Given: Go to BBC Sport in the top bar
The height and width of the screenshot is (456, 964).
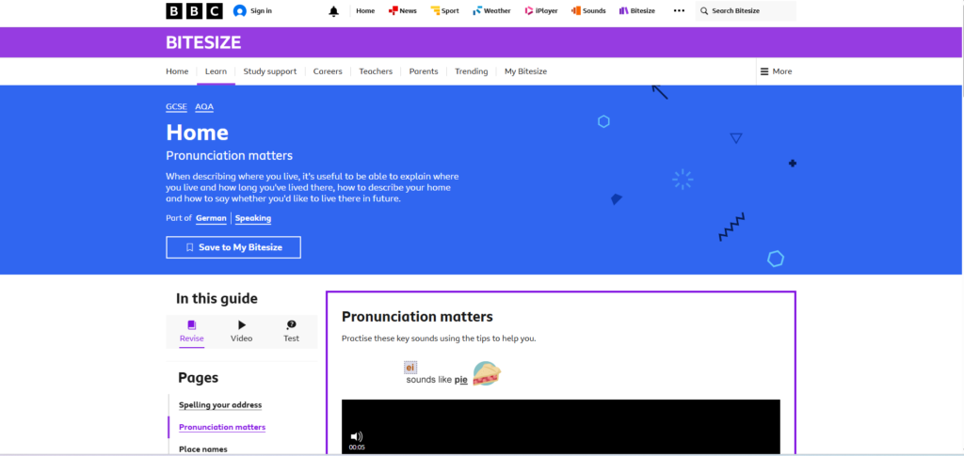Looking at the screenshot, I should (444, 11).
